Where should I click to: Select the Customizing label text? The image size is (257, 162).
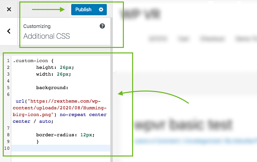37,26
